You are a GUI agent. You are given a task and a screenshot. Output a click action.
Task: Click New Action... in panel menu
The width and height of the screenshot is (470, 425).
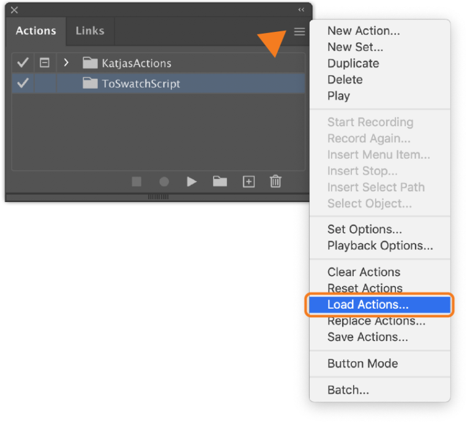364,31
